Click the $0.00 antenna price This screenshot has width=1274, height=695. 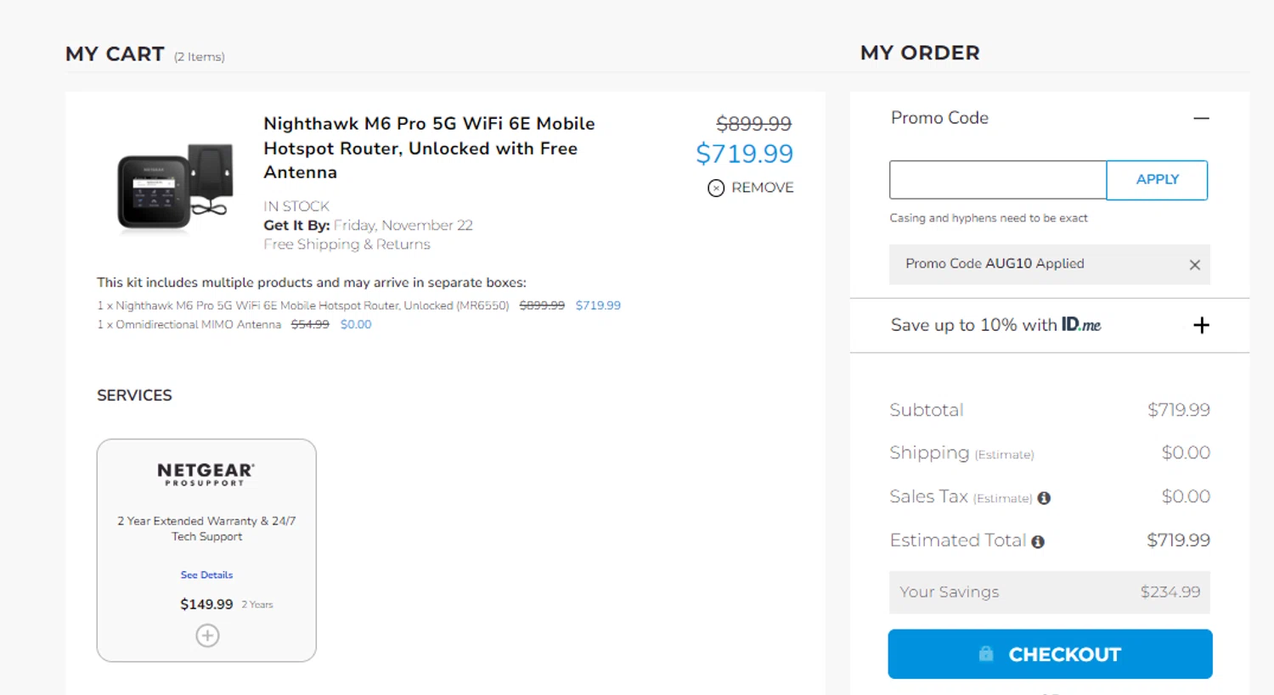356,324
